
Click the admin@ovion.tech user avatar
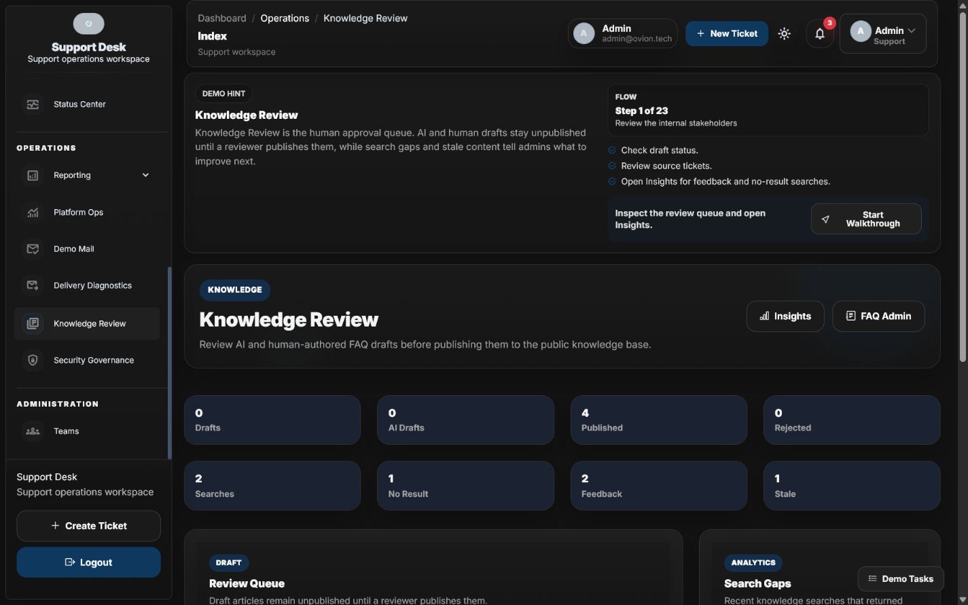tap(584, 33)
